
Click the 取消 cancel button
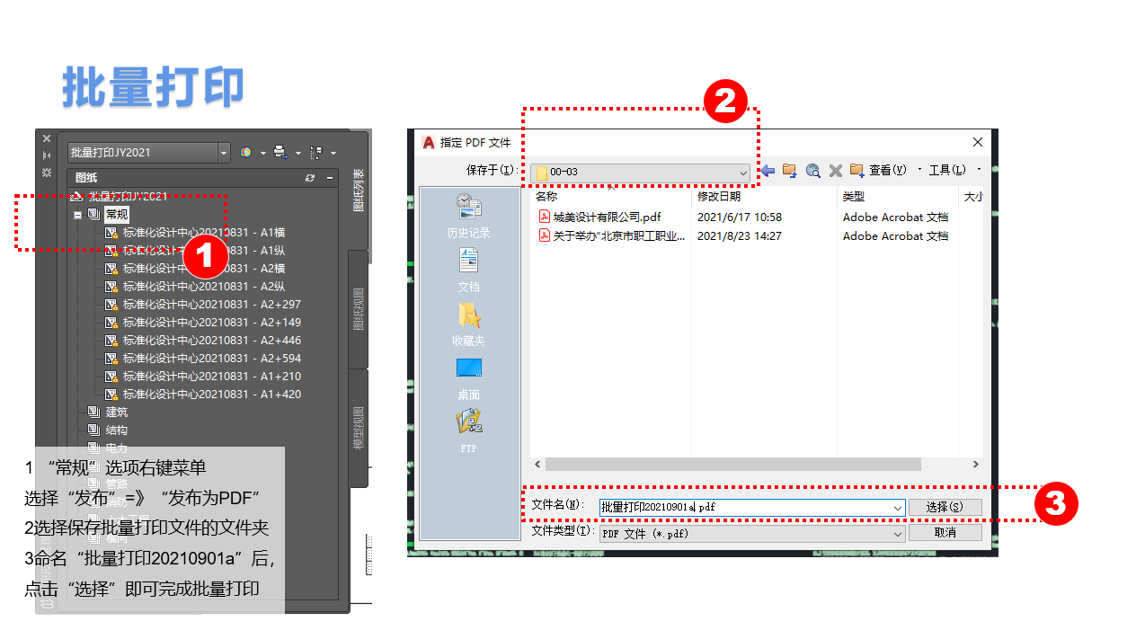point(945,533)
